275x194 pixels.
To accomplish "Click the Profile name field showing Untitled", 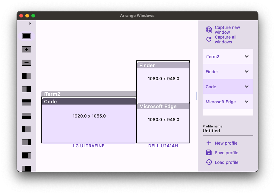I will 228,131.
